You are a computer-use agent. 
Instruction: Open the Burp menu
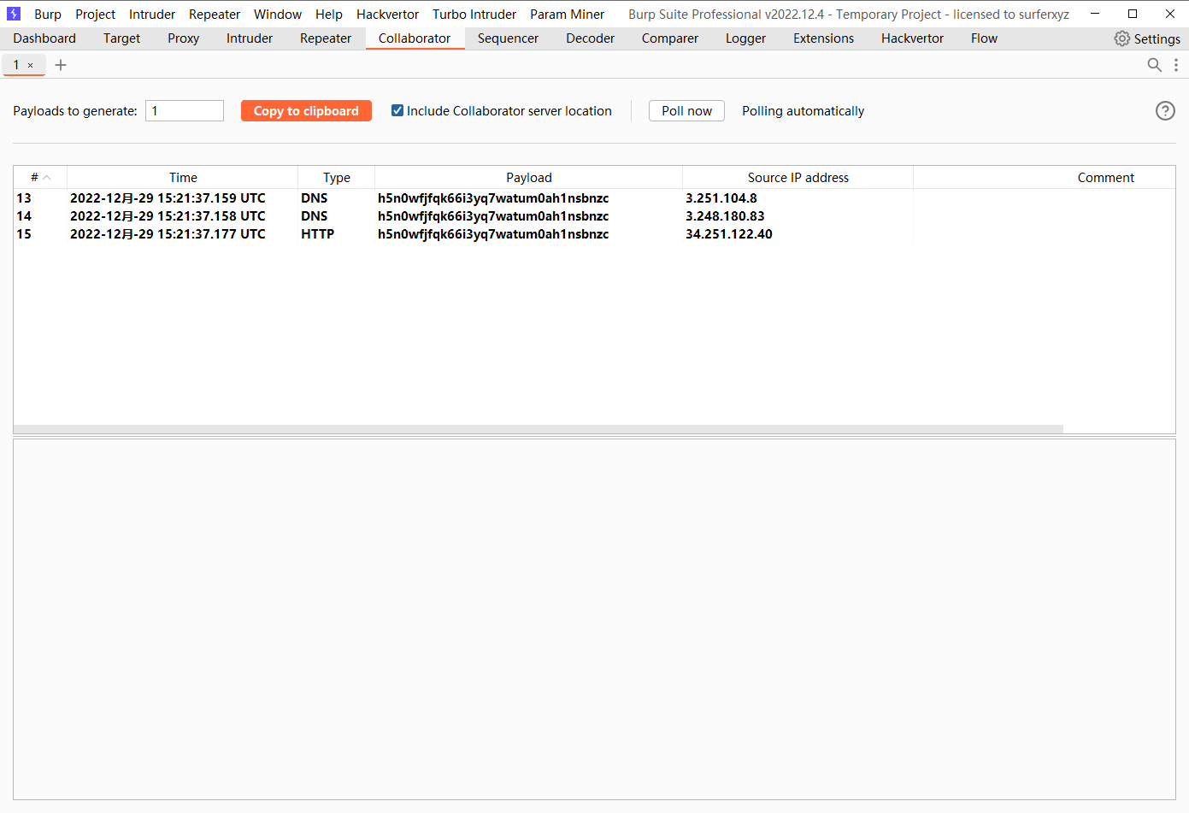pyautogui.click(x=47, y=14)
